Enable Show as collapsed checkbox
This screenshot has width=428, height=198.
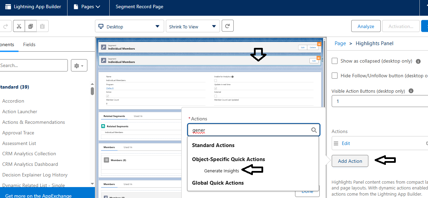(335, 61)
